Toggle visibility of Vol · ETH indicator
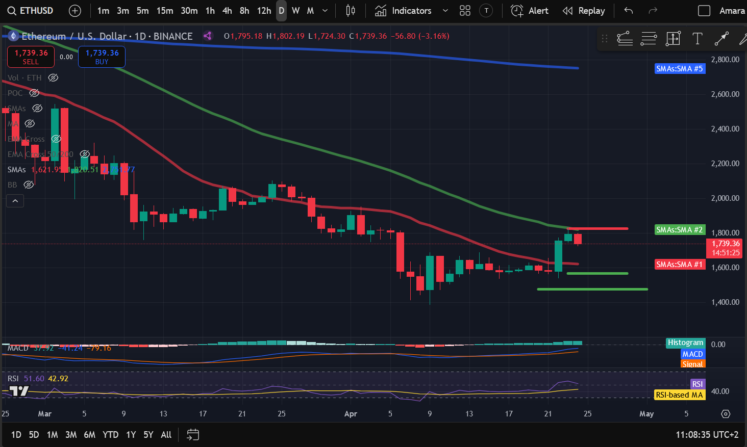The width and height of the screenshot is (747, 447). pyautogui.click(x=53, y=78)
